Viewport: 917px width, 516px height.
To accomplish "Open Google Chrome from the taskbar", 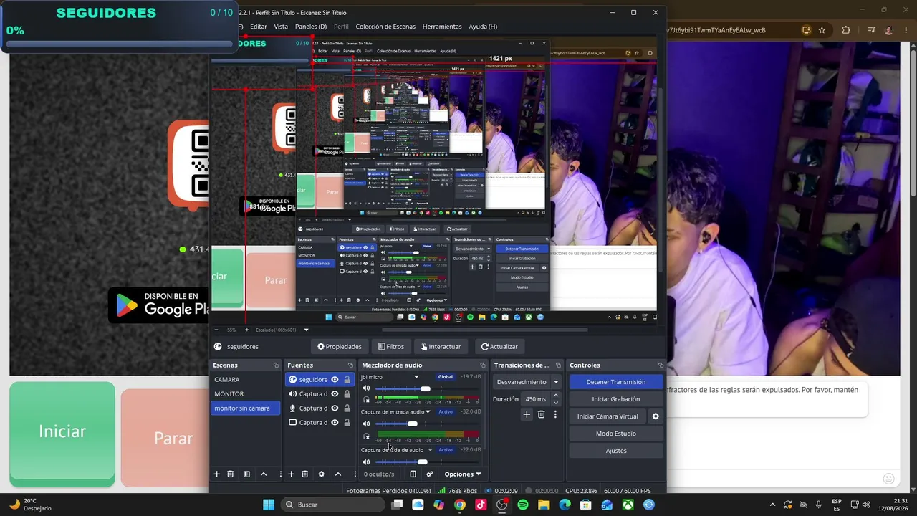I will click(460, 505).
